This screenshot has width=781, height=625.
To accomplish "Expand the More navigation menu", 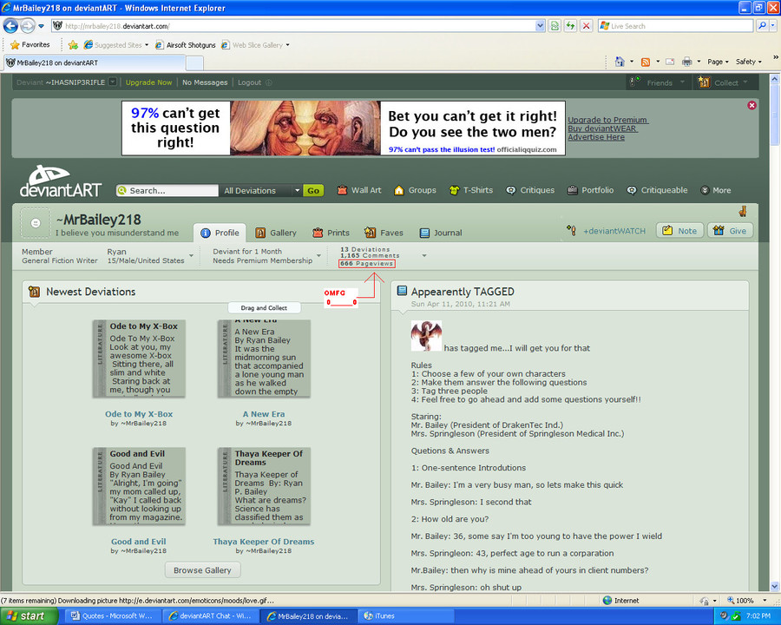I will tap(716, 190).
